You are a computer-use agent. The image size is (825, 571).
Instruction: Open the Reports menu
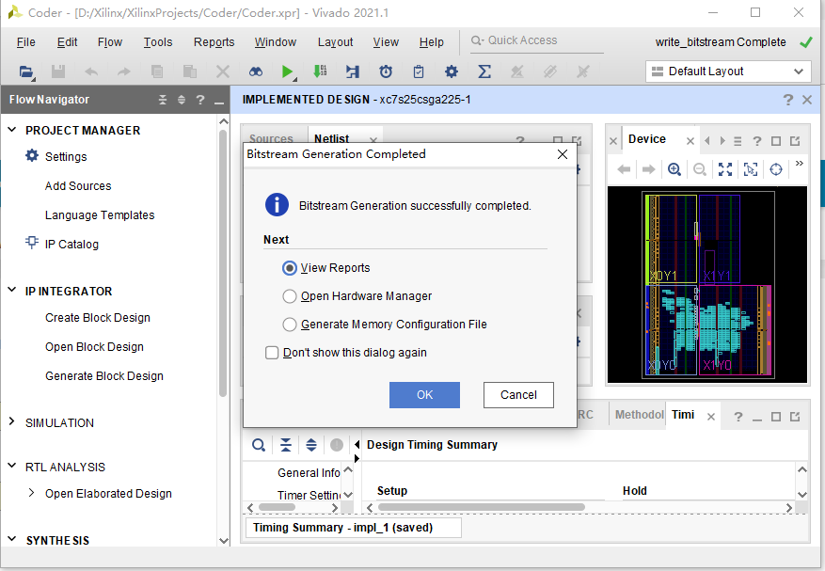click(x=214, y=42)
